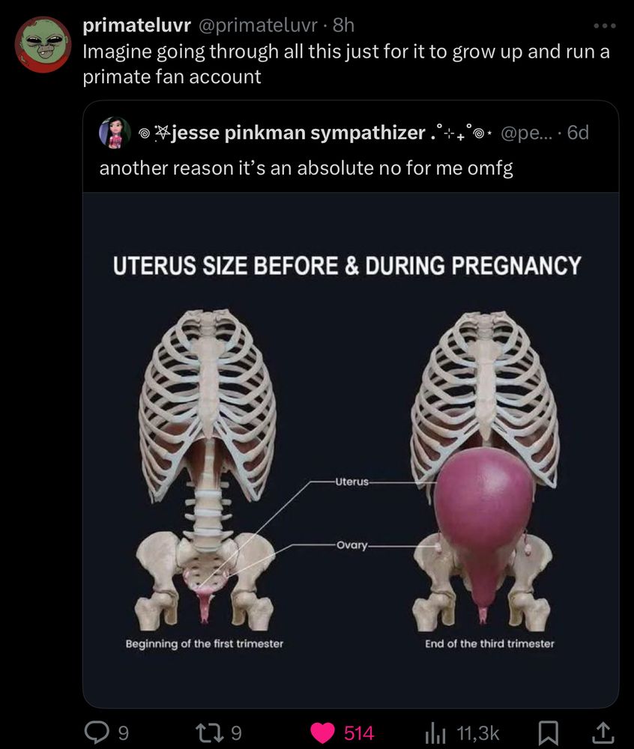Viewport: 634px width, 749px height.
Task: Open primateluvr's green alien avatar
Action: tap(43, 44)
